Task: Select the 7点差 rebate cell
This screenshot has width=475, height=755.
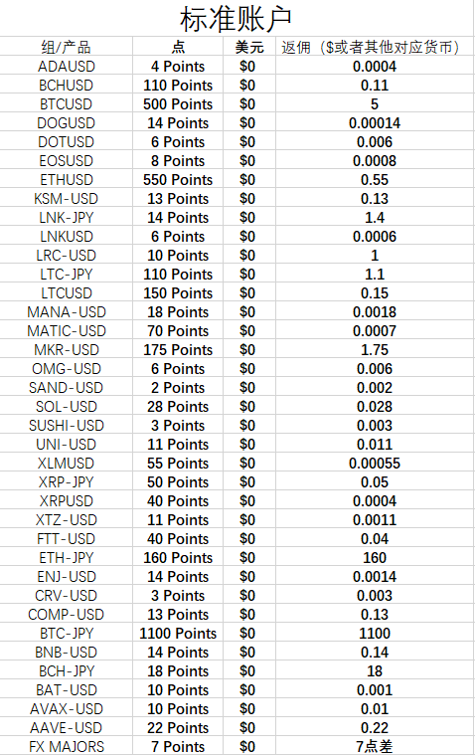Action: pyautogui.click(x=375, y=746)
